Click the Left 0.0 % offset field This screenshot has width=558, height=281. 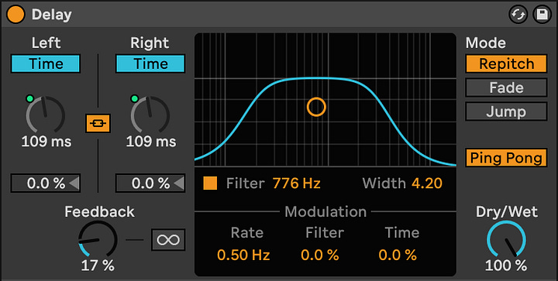tap(46, 183)
